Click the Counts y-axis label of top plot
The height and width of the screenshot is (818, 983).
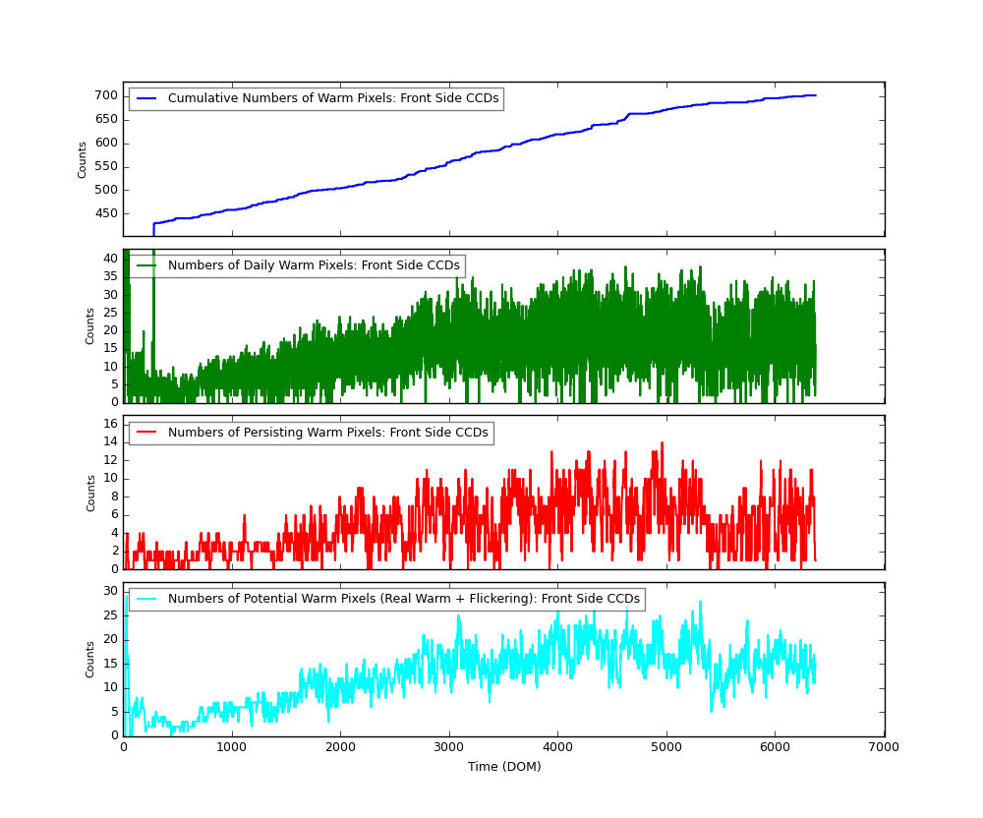(83, 160)
